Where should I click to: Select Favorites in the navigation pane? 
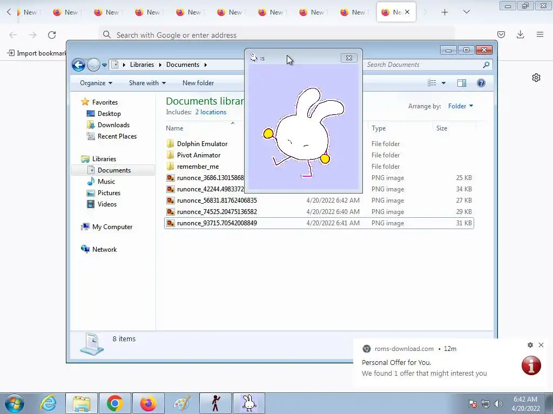(x=105, y=102)
